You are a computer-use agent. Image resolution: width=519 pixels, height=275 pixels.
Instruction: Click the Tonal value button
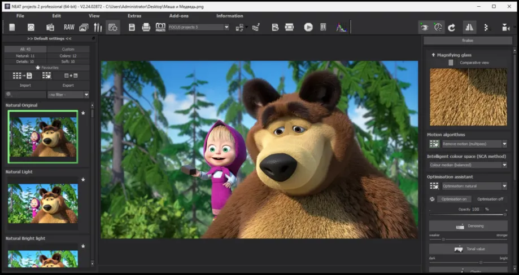tap(468, 249)
